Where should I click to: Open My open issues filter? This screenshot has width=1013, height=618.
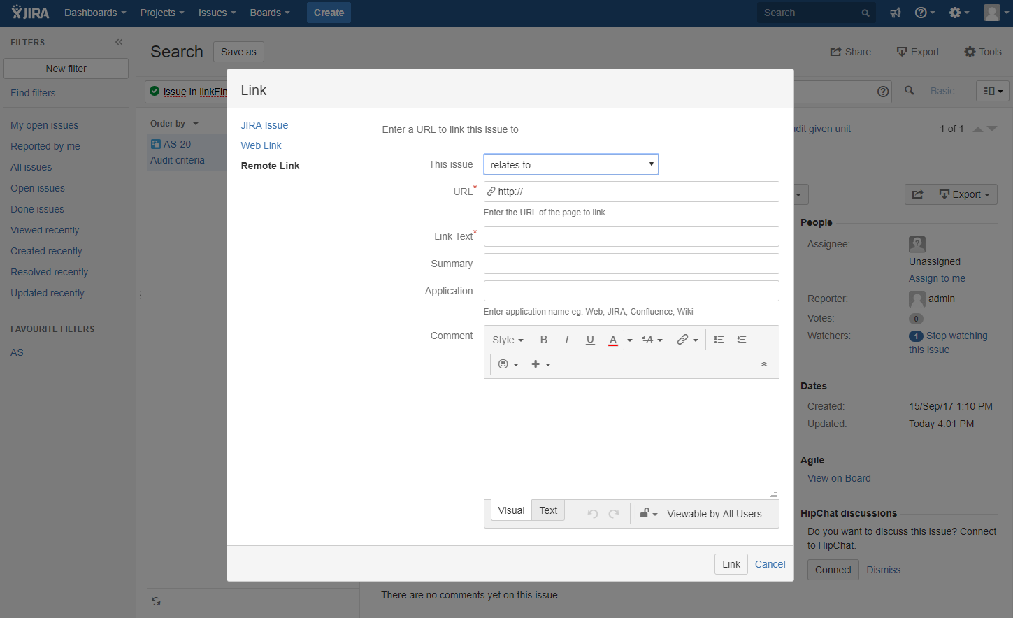coord(44,125)
